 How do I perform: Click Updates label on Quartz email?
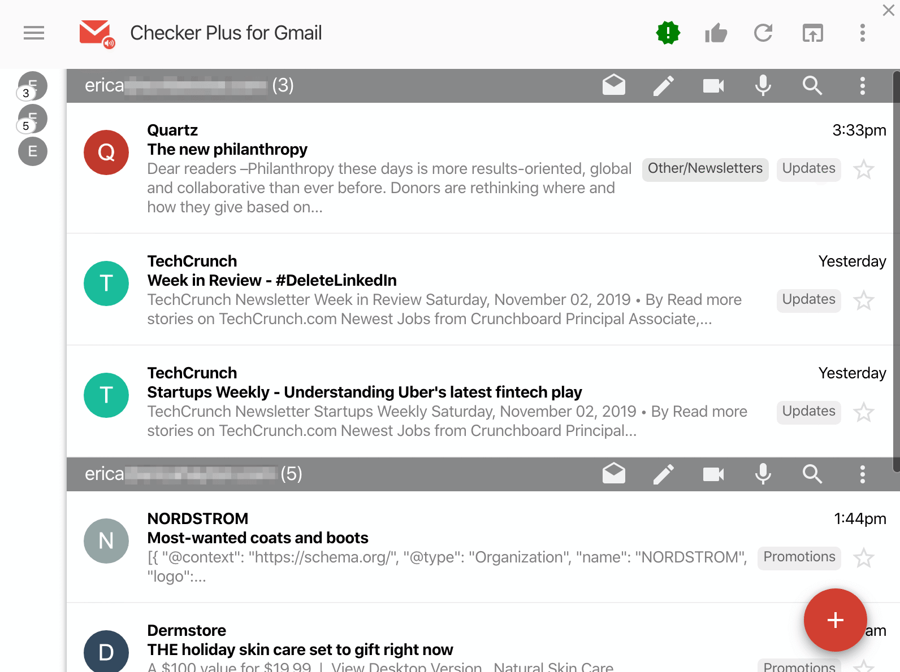pyautogui.click(x=808, y=169)
